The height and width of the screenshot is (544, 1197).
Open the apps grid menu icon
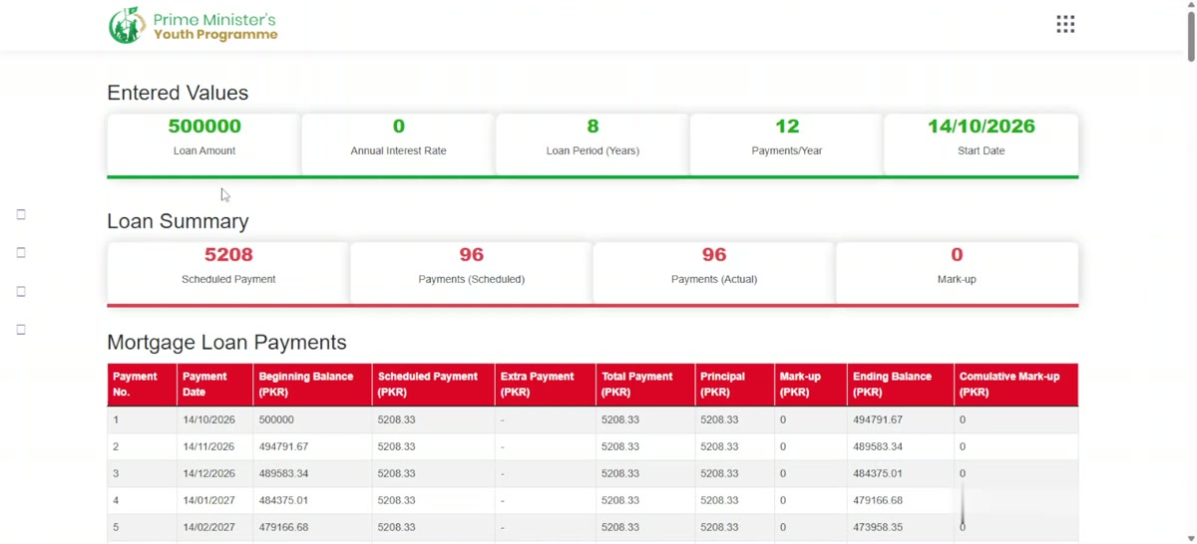click(1065, 24)
